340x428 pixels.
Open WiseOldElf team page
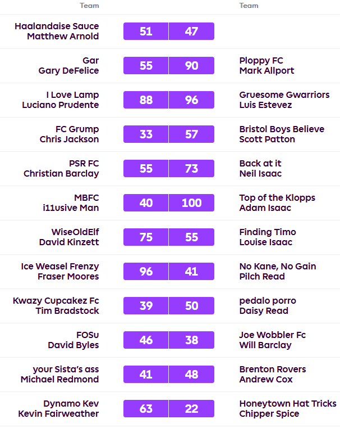pyautogui.click(x=75, y=232)
